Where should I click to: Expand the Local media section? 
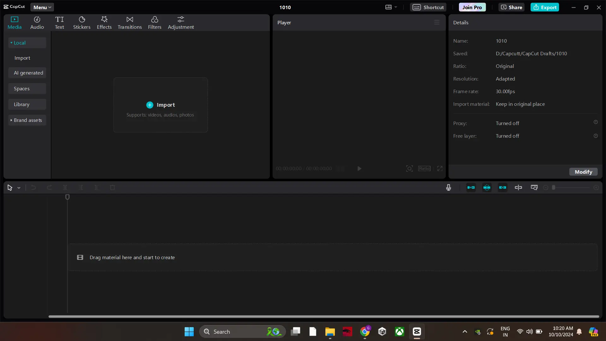pyautogui.click(x=11, y=43)
